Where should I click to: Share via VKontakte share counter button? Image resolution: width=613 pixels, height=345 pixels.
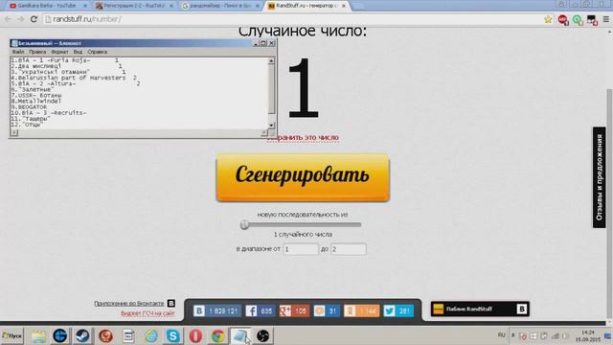pyautogui.click(x=217, y=310)
